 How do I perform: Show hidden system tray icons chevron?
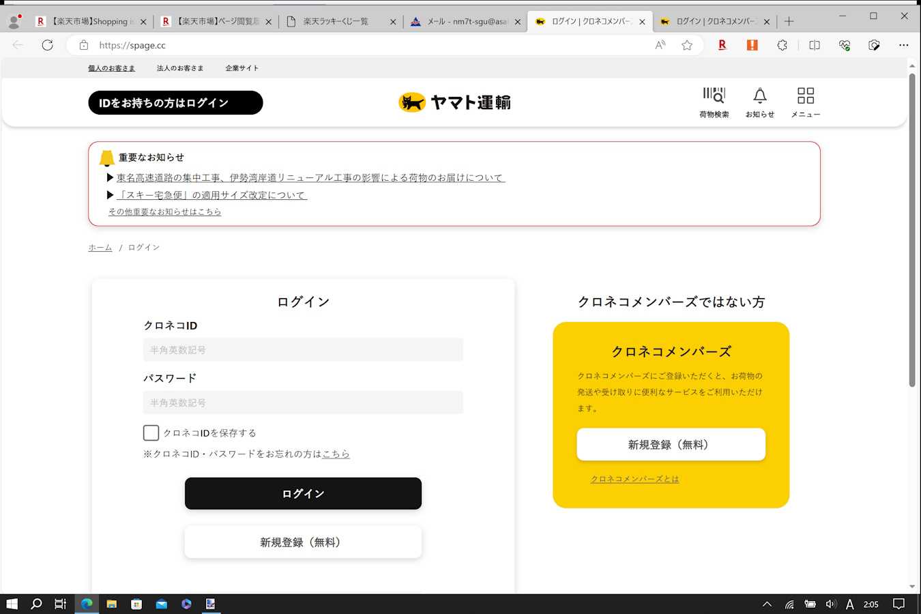[767, 604]
